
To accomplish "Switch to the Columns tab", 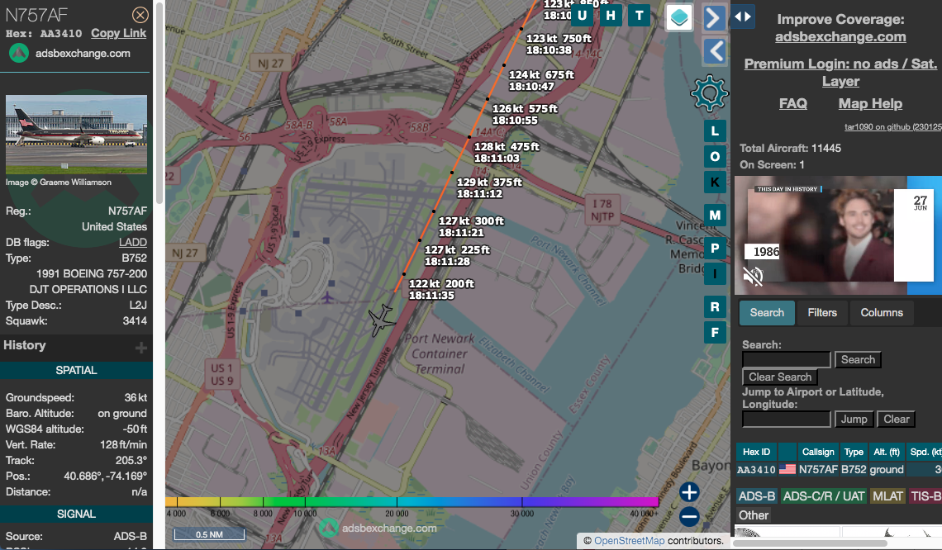I will tap(882, 313).
